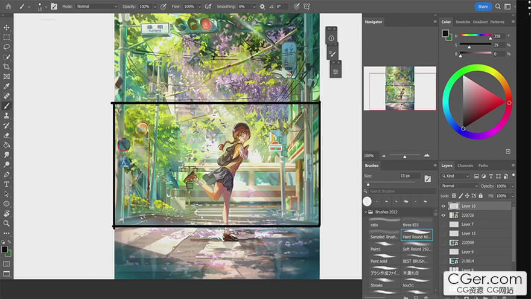The width and height of the screenshot is (531, 299).
Task: Open the brush preset picker arrow
Action: [x=46, y=7]
